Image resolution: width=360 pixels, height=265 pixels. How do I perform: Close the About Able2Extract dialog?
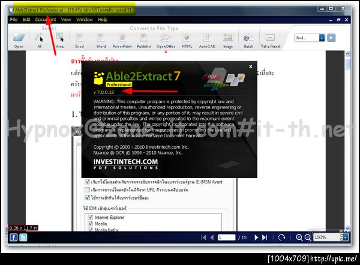[251, 67]
